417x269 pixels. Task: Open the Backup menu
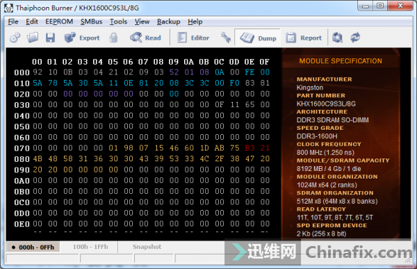168,22
